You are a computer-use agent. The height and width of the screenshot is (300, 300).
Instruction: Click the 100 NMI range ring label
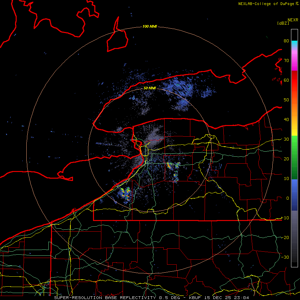pos(150,26)
